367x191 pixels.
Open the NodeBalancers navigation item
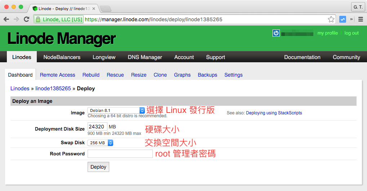point(62,57)
